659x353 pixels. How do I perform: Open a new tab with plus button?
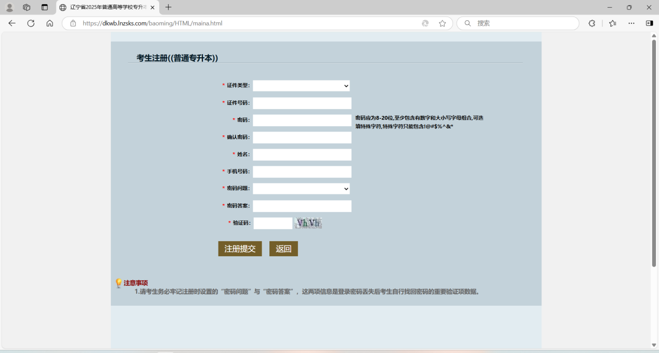(x=168, y=7)
